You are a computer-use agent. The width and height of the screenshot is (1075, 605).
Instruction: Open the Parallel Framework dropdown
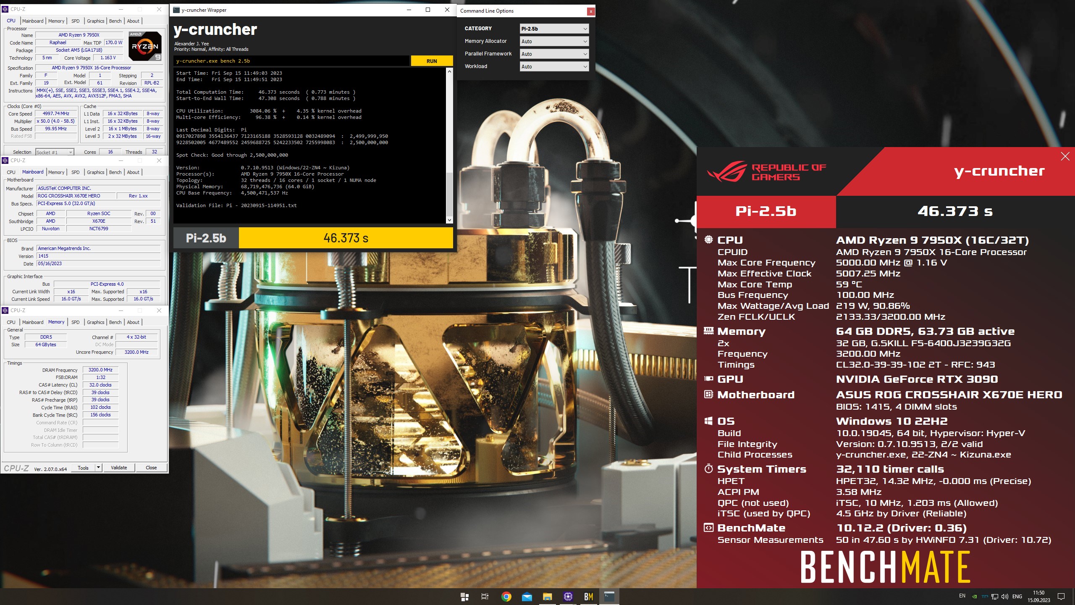(554, 54)
